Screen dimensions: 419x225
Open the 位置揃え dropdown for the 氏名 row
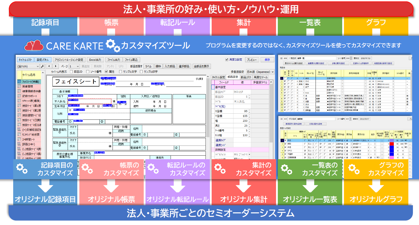point(376,78)
